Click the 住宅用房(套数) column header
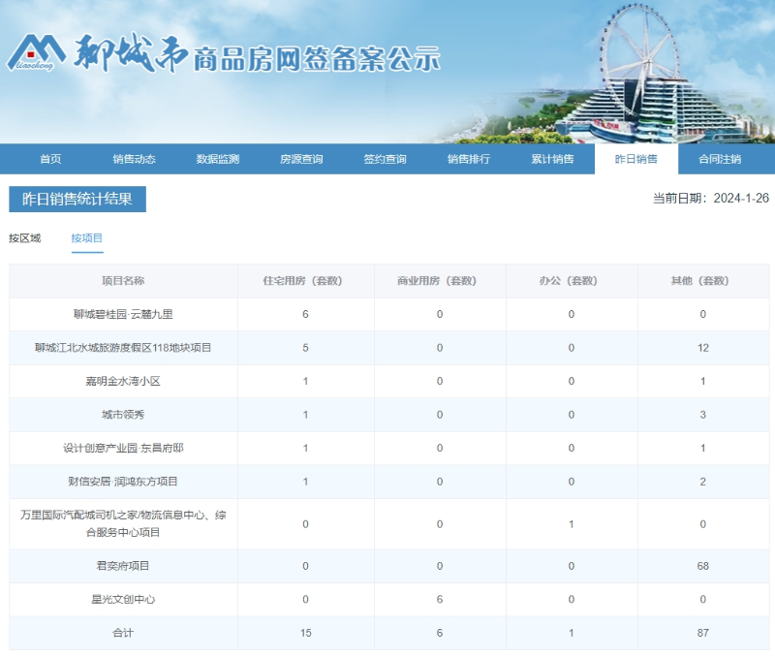This screenshot has width=775, height=657. pyautogui.click(x=305, y=281)
